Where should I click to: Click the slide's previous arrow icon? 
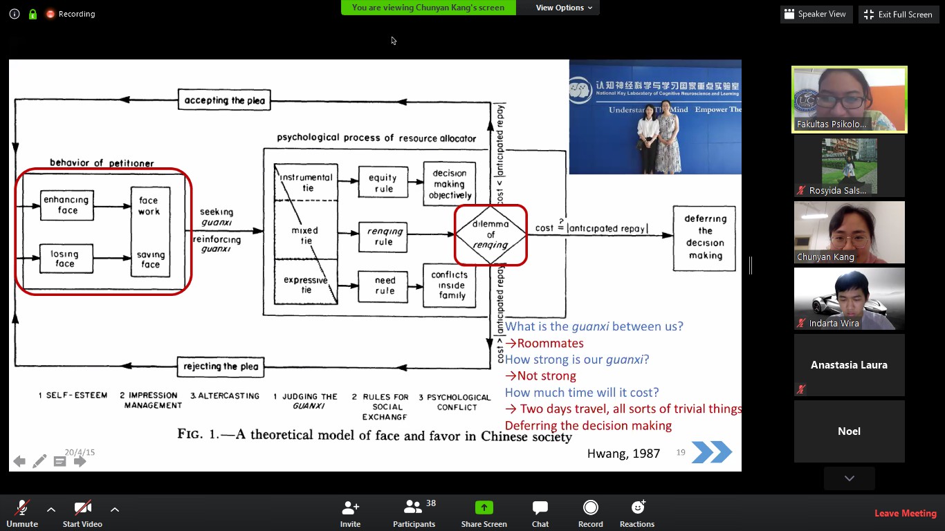point(19,461)
